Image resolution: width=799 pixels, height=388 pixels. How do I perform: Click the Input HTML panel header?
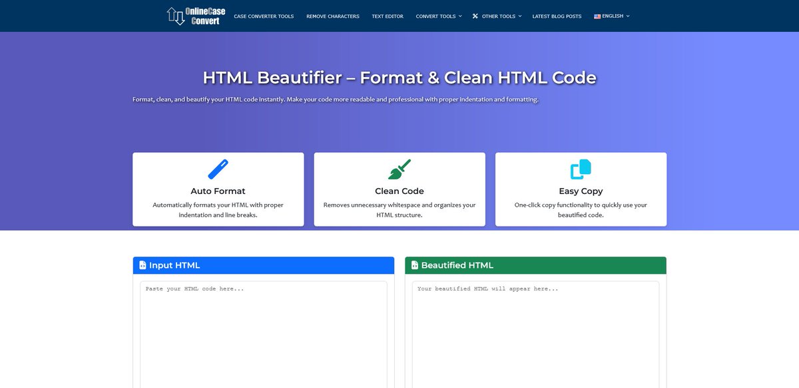pos(264,265)
